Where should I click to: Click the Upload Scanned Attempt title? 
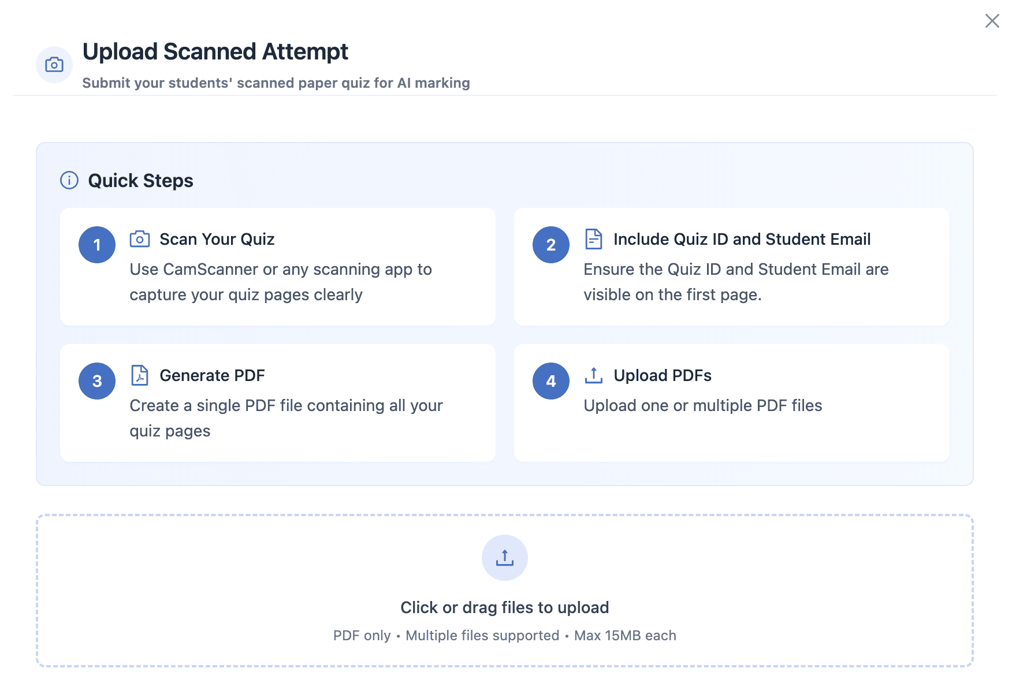[215, 51]
